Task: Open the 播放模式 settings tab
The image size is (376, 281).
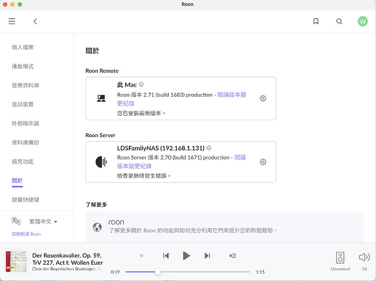Action: [23, 66]
